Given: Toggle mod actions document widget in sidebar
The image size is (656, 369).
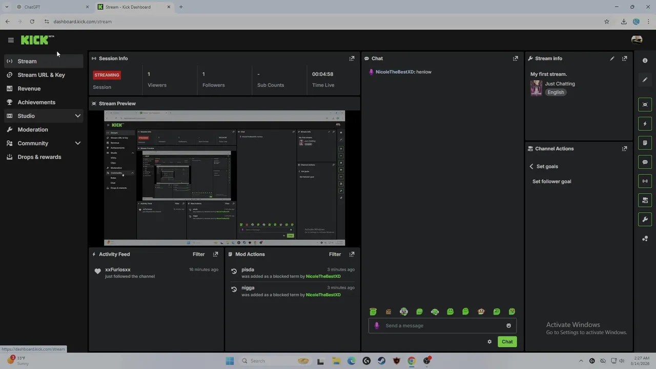Looking at the screenshot, I should click(x=645, y=142).
